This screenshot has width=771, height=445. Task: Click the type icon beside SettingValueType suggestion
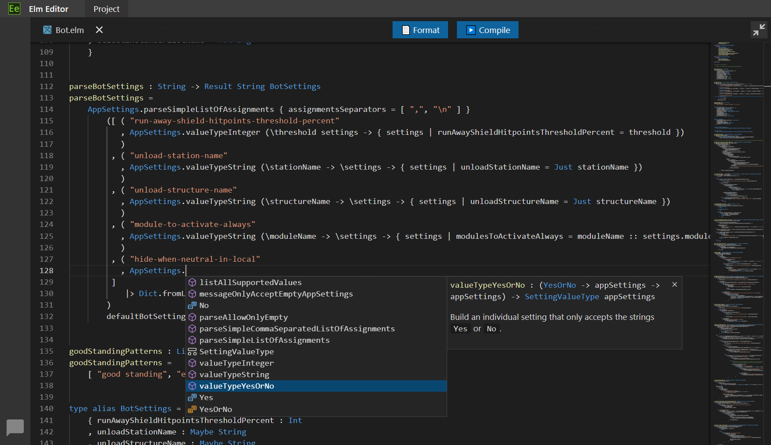coord(193,352)
